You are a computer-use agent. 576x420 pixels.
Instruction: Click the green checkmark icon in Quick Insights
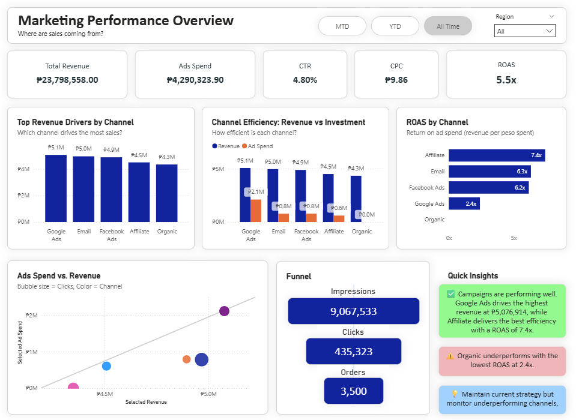pyautogui.click(x=451, y=294)
